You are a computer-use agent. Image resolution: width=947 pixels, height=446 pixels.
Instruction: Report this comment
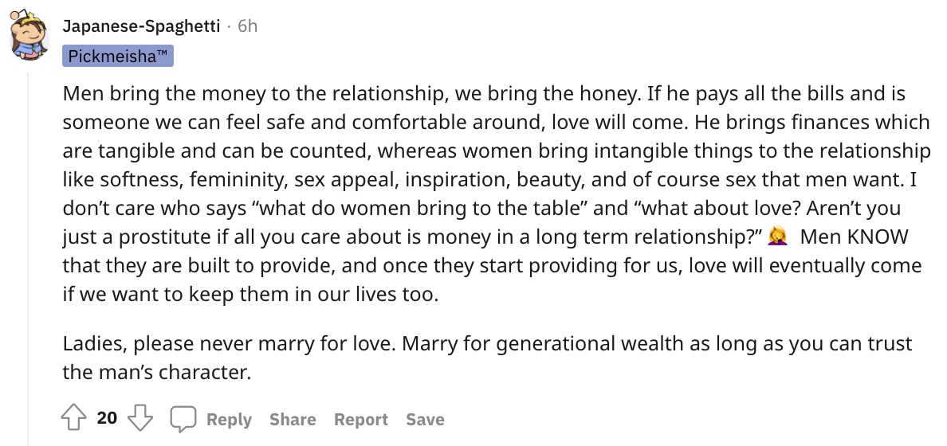click(360, 420)
